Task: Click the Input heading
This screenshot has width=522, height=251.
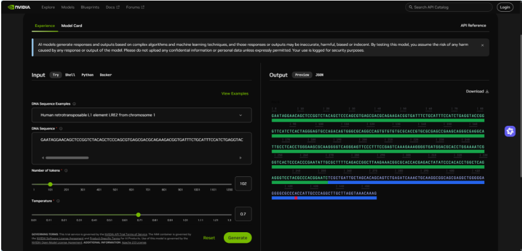Action: coord(38,75)
